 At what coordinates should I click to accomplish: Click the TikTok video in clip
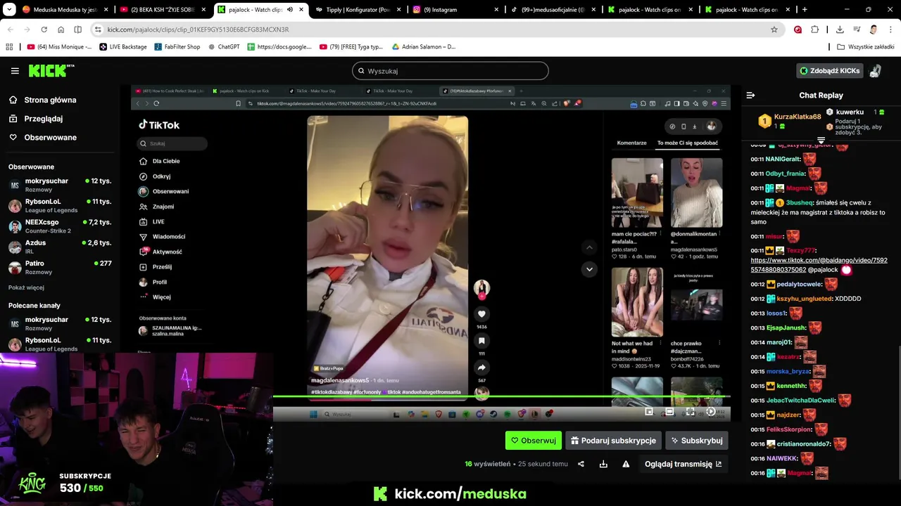(387, 257)
